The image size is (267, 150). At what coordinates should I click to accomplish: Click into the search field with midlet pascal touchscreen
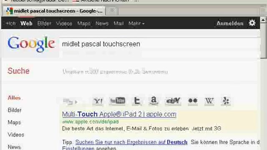pyautogui.click(x=160, y=44)
